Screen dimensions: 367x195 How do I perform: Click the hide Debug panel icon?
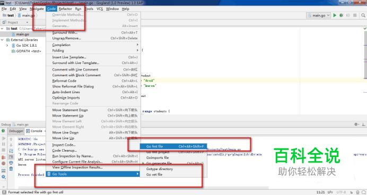click(x=363, y=125)
